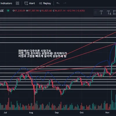This screenshot has width=116, height=116.
Task: Click the Sep label on time axis
Action: pyautogui.click(x=57, y=113)
